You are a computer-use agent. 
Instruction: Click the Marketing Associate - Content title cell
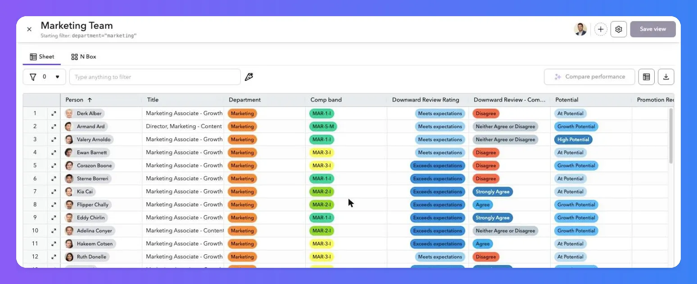click(184, 231)
